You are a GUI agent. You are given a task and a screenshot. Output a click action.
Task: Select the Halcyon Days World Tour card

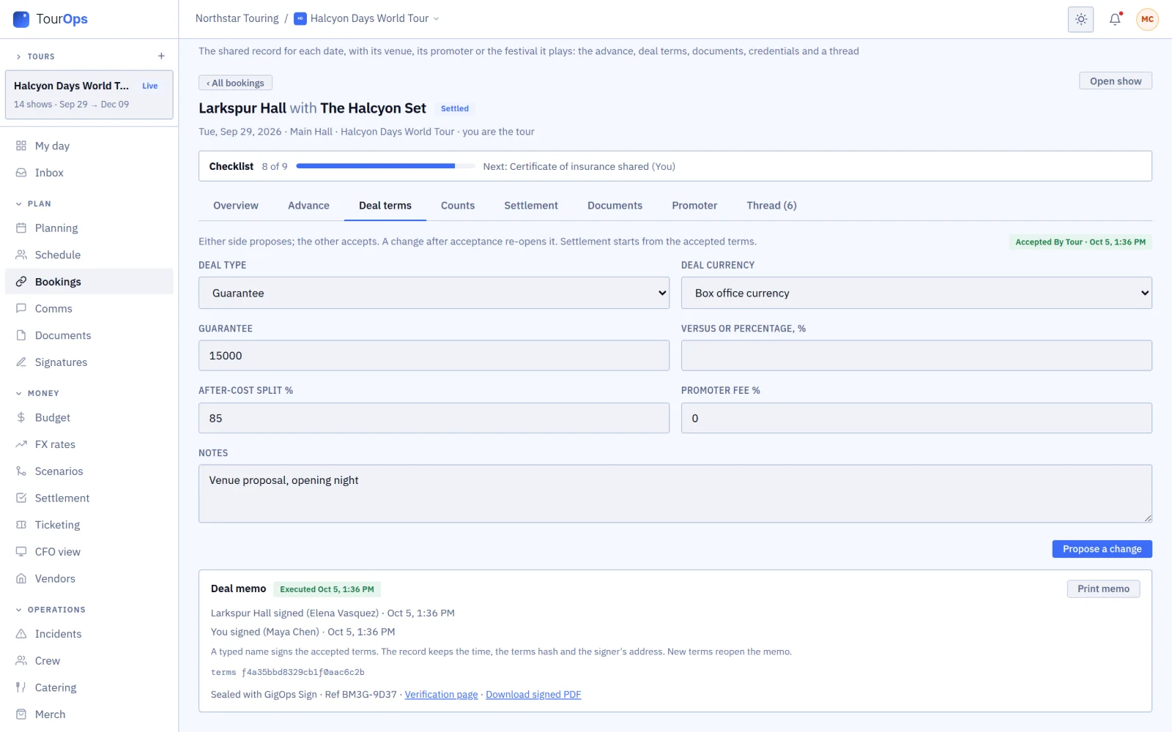(89, 94)
